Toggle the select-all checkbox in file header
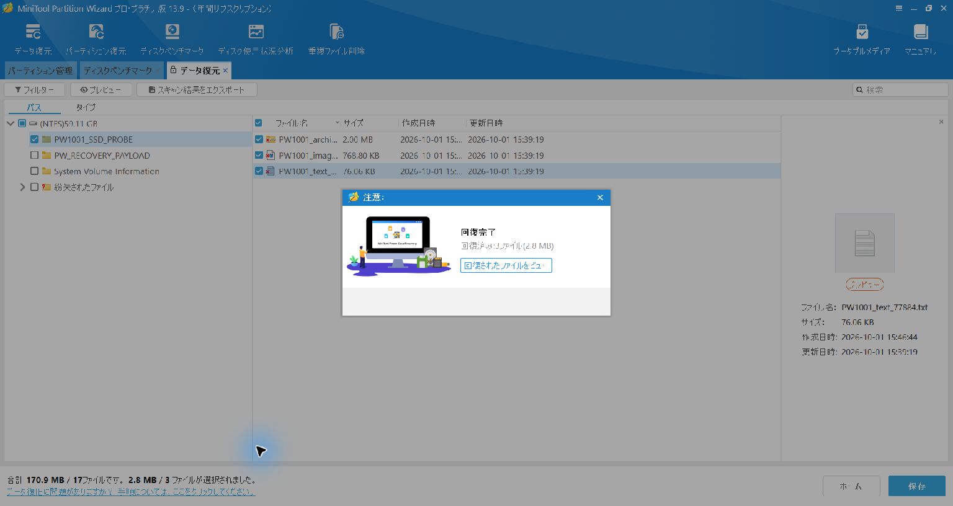The image size is (953, 506). tap(259, 123)
